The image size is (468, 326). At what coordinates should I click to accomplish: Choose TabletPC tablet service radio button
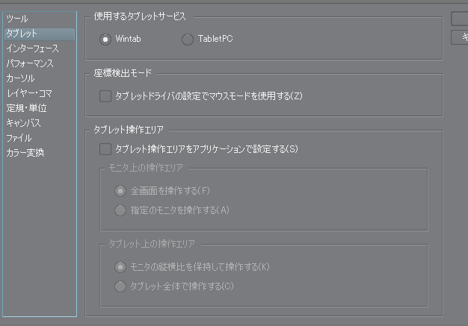tap(188, 39)
